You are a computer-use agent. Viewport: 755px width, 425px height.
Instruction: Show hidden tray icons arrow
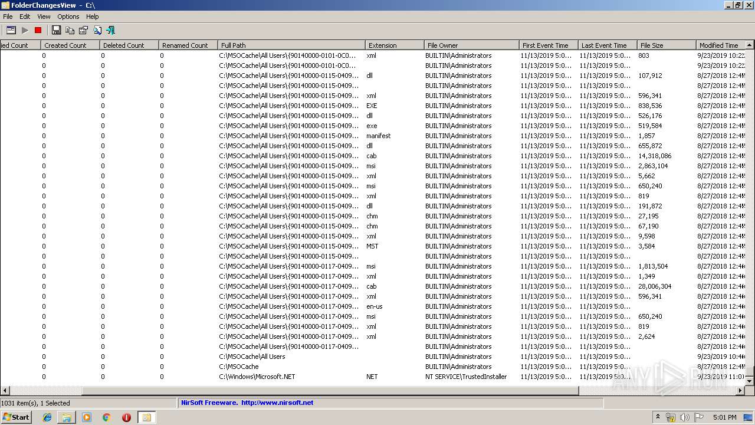tap(658, 417)
